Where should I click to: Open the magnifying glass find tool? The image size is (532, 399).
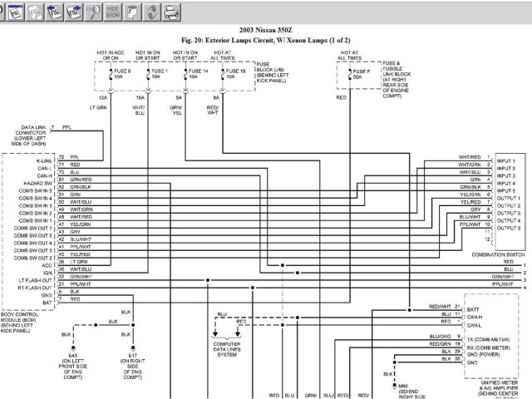(94, 12)
